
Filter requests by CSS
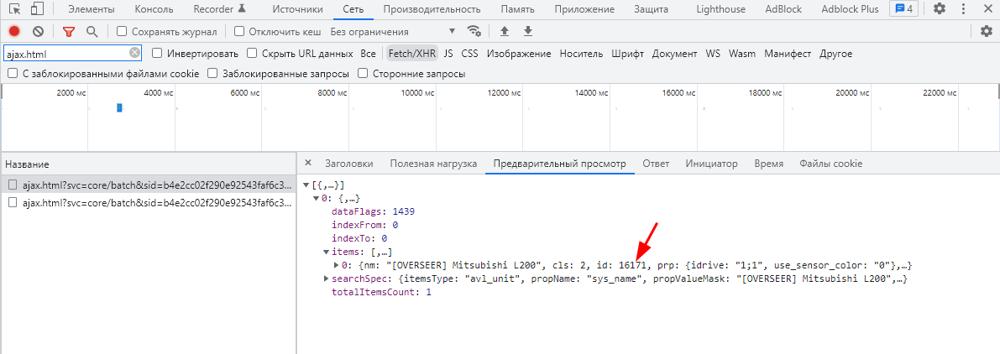469,54
